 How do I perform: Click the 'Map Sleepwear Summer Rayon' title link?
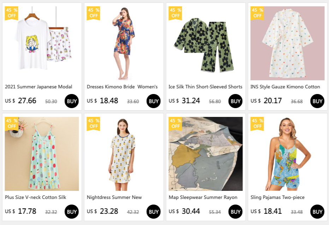click(x=203, y=197)
